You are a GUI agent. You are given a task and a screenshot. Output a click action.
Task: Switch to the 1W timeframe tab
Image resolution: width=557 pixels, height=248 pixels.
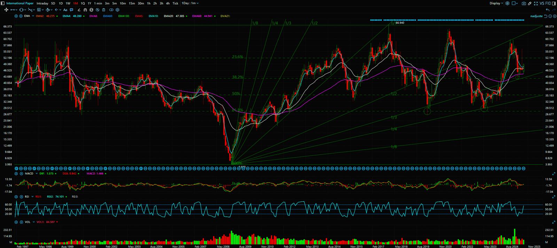68,3
